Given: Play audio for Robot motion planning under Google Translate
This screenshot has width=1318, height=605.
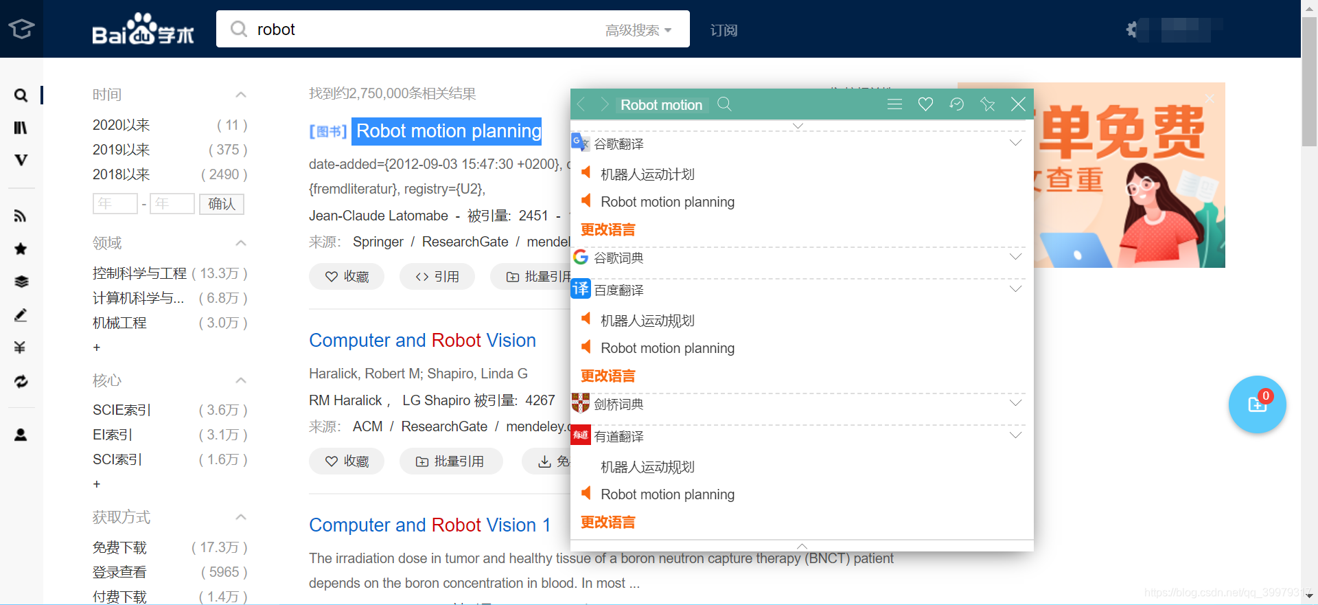Looking at the screenshot, I should tap(586, 201).
